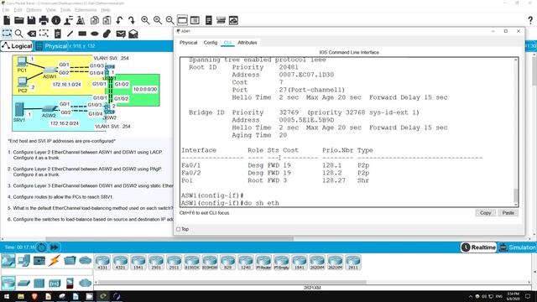Paste using toolbar clipboard icon
This screenshot has height=302, width=537.
tap(107, 20)
